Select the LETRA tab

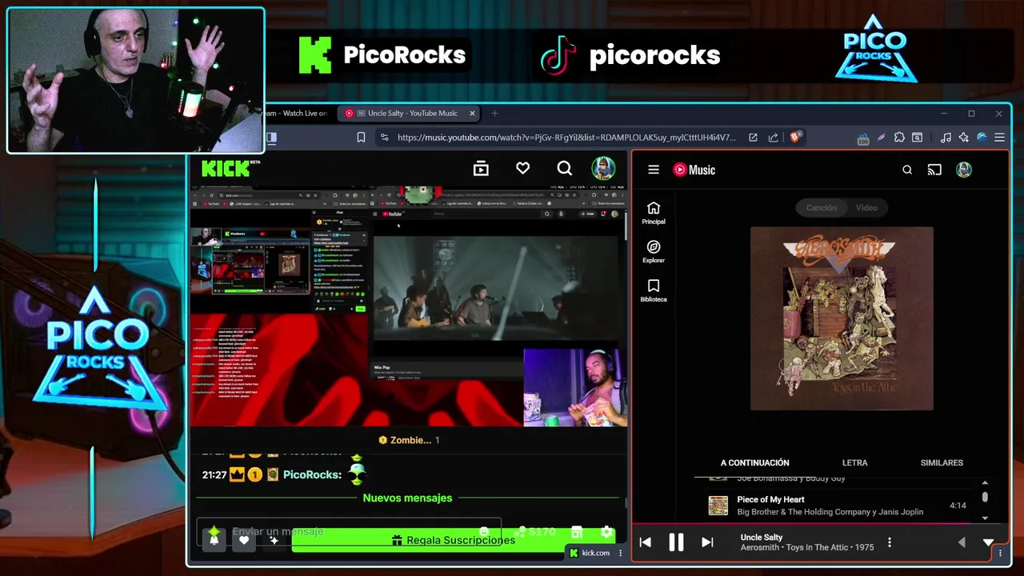854,462
